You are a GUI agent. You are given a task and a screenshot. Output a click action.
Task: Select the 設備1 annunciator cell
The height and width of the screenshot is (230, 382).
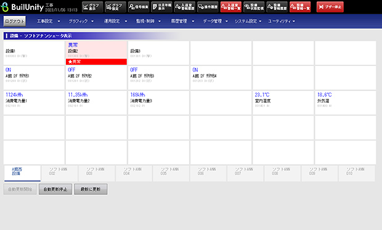34,53
